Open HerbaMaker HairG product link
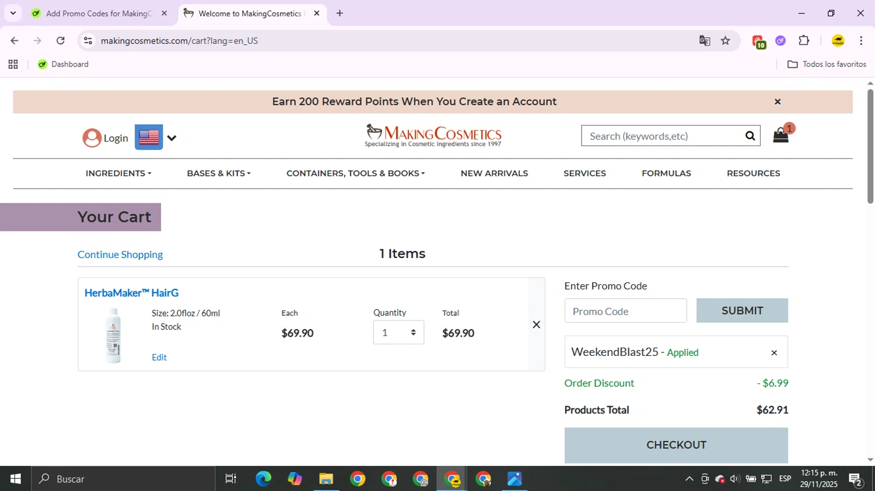Screen dimensions: 875x491 point(131,293)
